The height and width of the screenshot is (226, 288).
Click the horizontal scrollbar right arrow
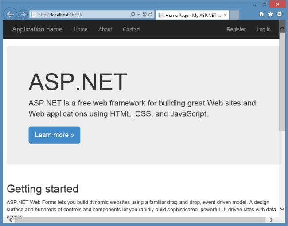point(271,220)
